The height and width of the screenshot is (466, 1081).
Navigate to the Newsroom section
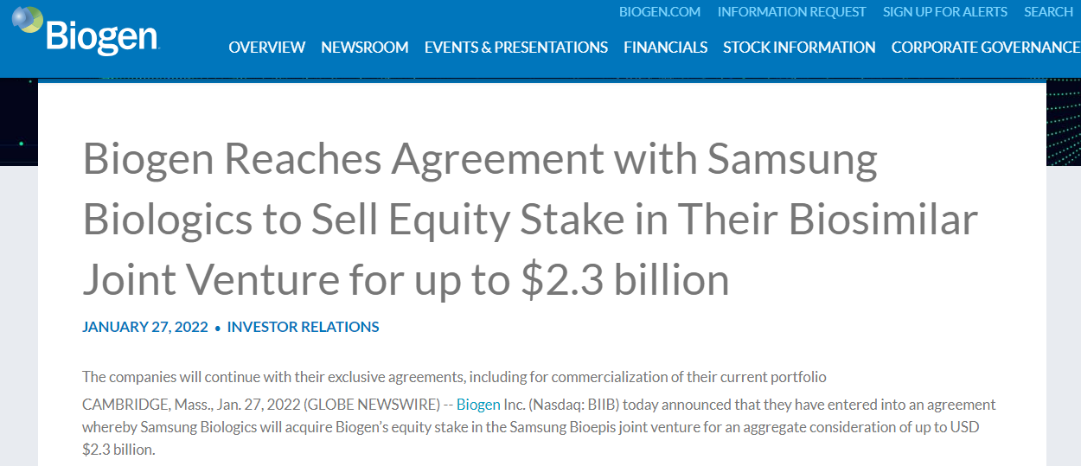coord(364,48)
